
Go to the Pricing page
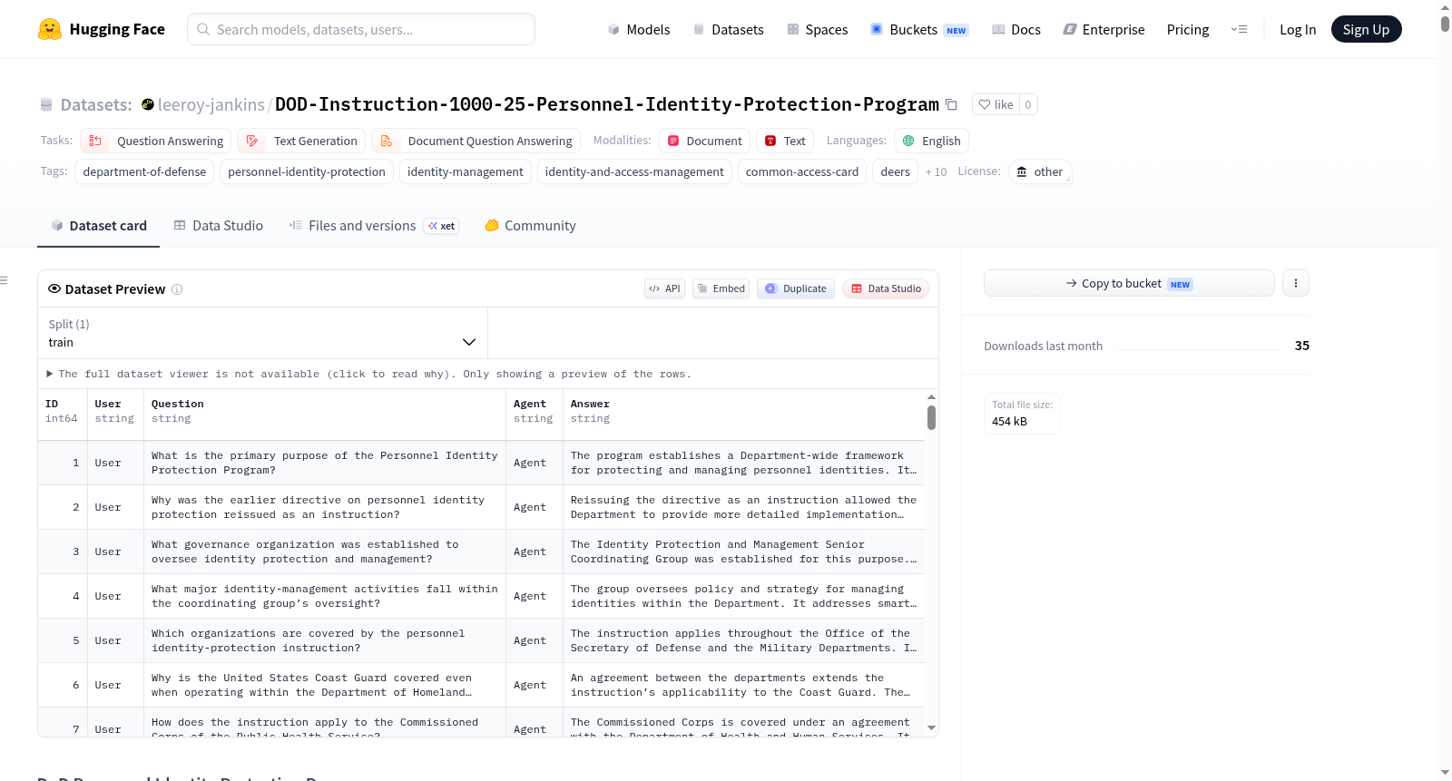pos(1188,29)
